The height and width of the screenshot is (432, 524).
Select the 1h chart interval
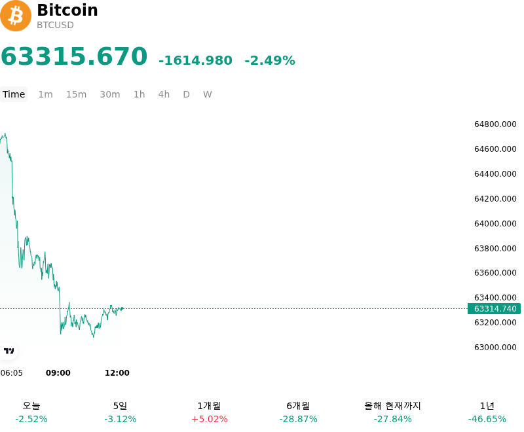coord(140,94)
